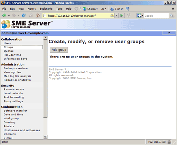Open E-mail settings in the sidebar
This screenshot has height=145, width=177.
coord(8,138)
